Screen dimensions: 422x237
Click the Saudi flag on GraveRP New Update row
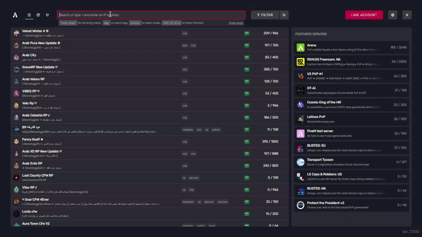click(x=247, y=69)
